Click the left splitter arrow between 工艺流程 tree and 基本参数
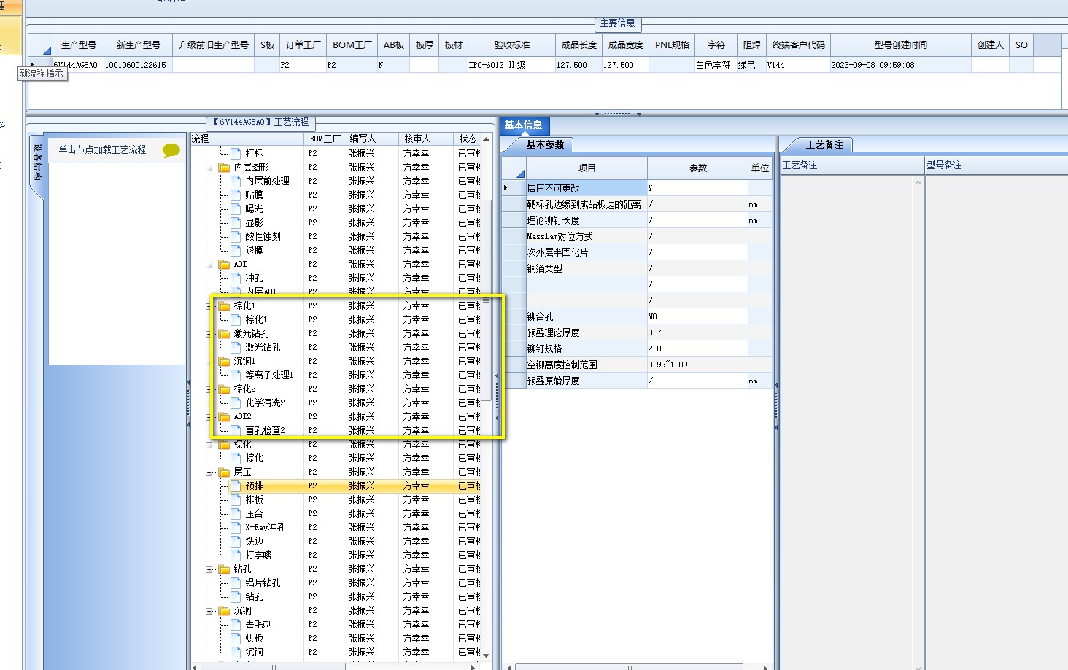The height and width of the screenshot is (670, 1068). (x=497, y=376)
